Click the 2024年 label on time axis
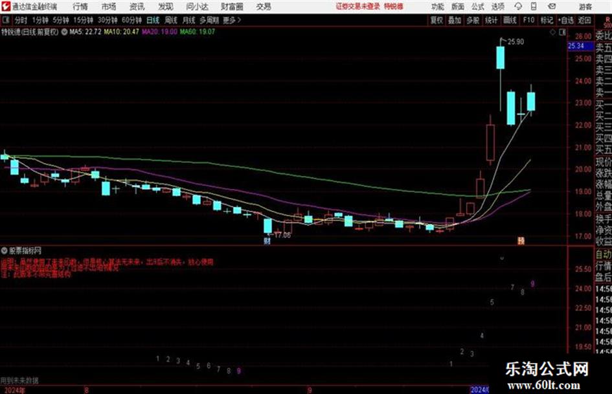This screenshot has width=612, height=394. tap(14, 391)
